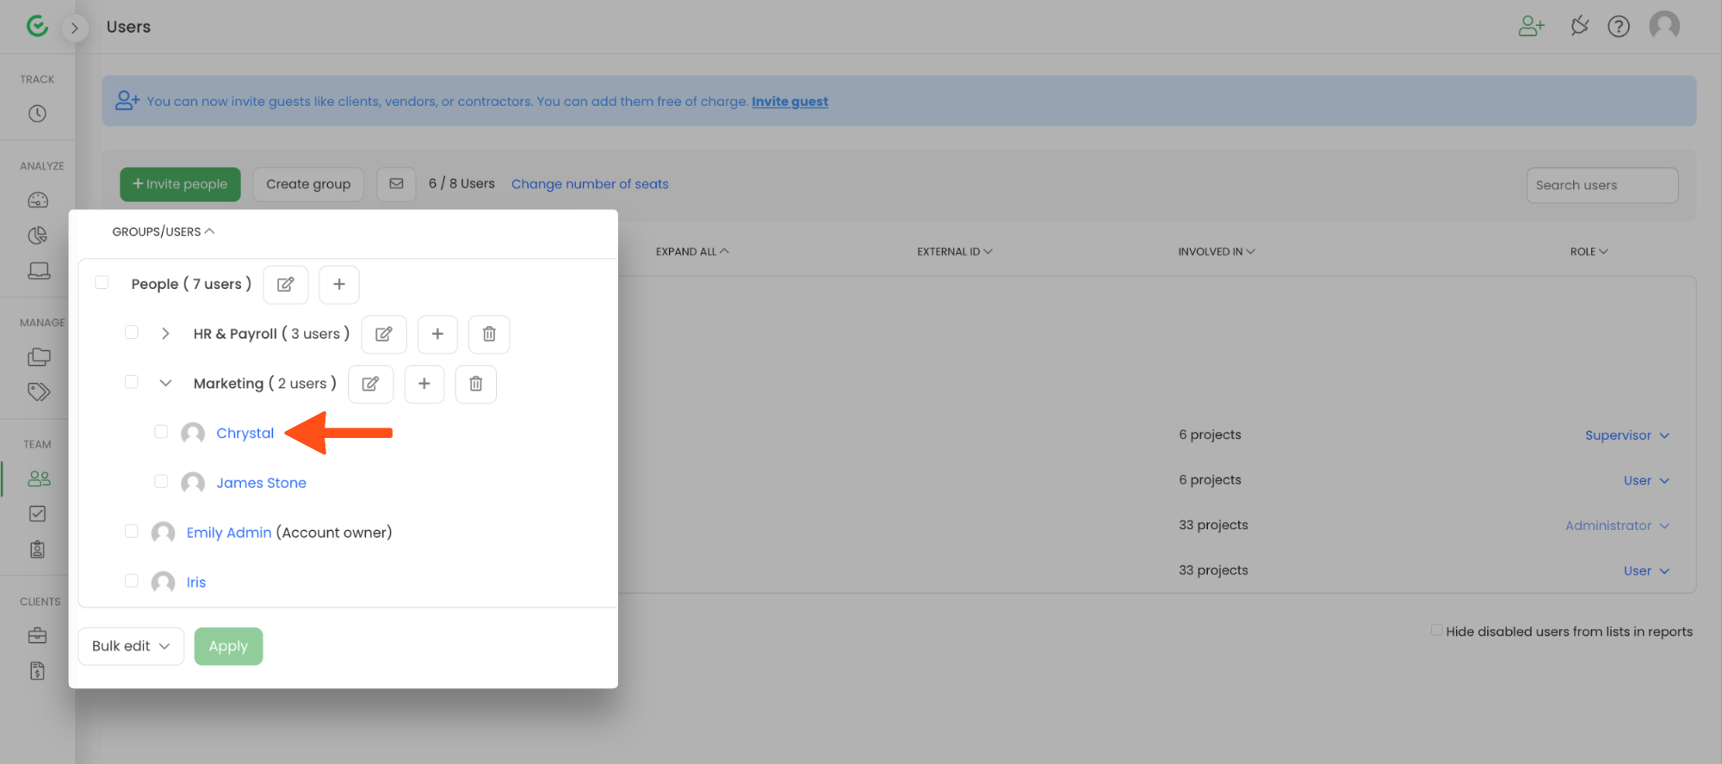Viewport: 1722px width, 764px height.
Task: Toggle Hide disabled users from lists checkbox
Action: click(1436, 630)
